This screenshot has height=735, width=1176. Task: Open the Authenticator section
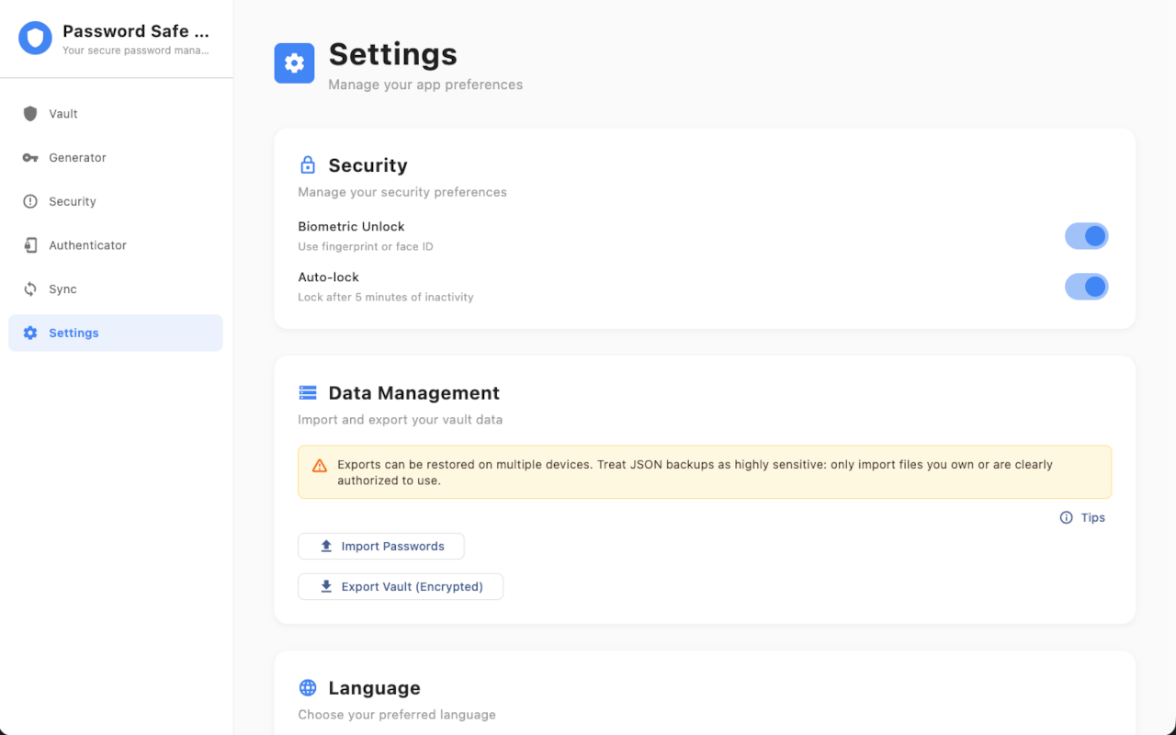[116, 245]
